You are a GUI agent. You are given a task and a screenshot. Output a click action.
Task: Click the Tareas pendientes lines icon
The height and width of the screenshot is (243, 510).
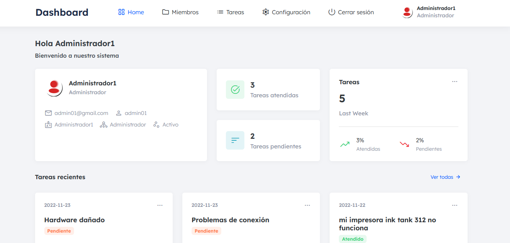tap(235, 140)
